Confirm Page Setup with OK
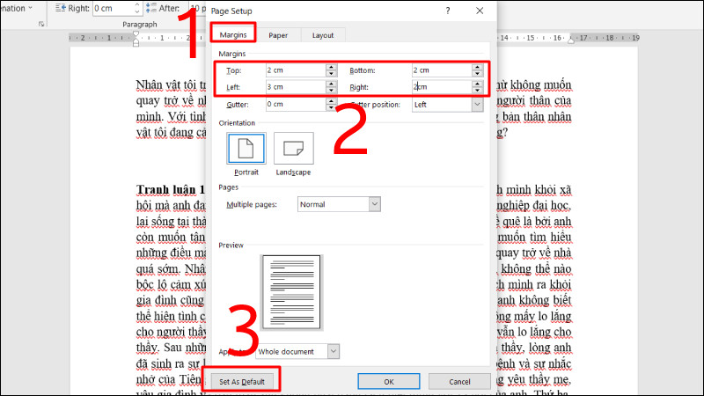 coord(387,382)
